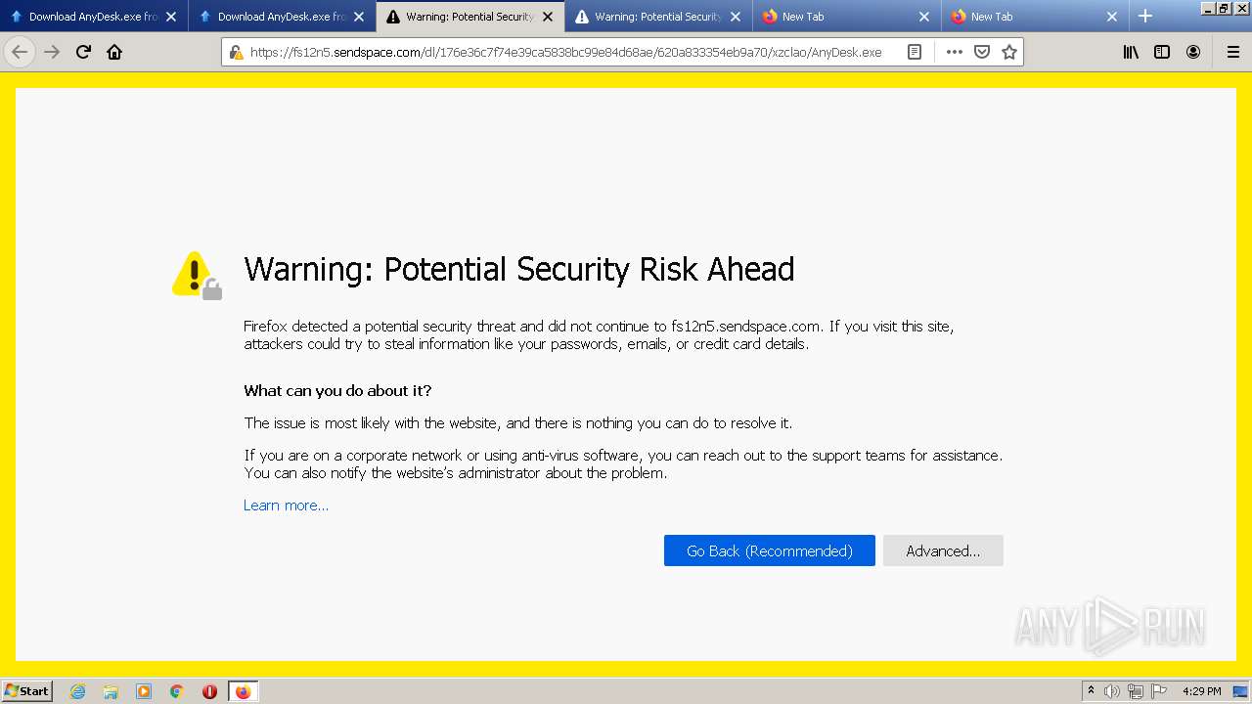Open a new tab with plus button

[1145, 16]
